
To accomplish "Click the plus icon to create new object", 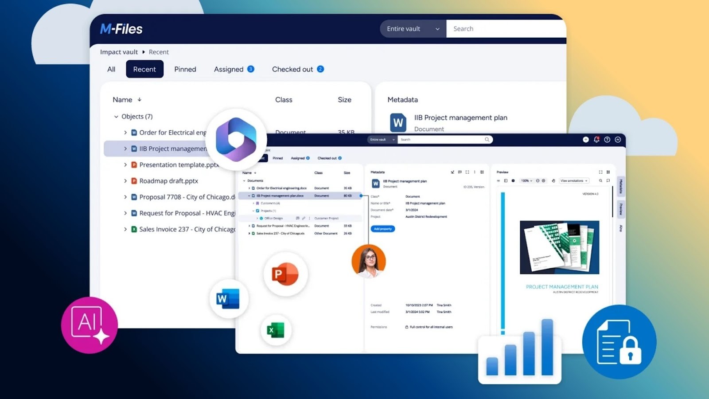I will (586, 140).
